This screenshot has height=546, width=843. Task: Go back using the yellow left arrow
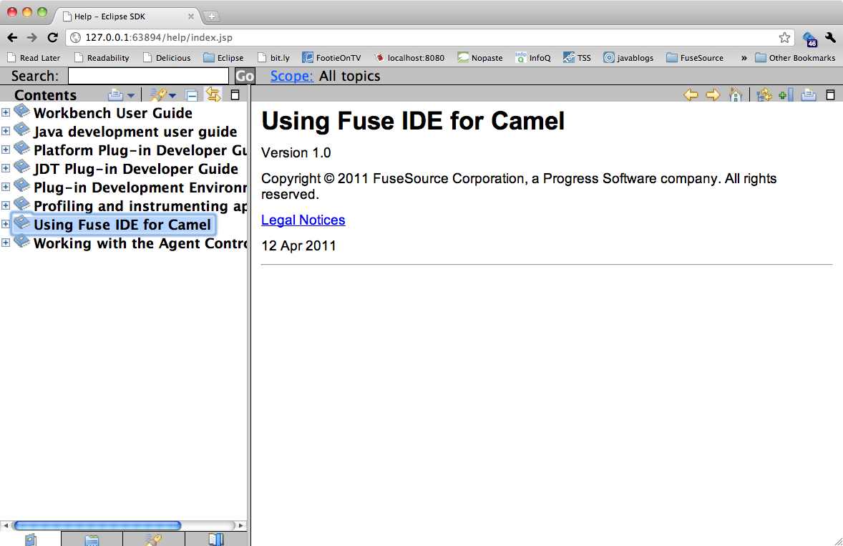point(691,95)
